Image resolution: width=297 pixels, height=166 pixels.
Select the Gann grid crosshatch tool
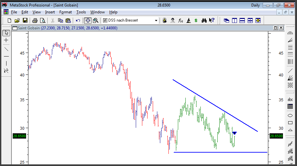(290, 85)
